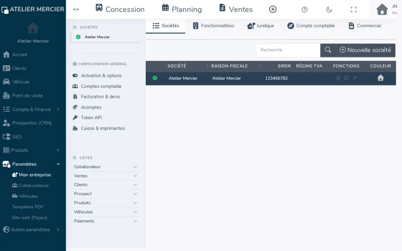Click the bank icon in the Fonctions column

[x=338, y=78]
